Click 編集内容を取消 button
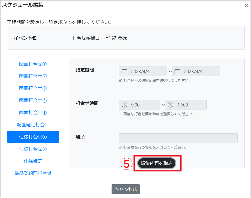This screenshot has height=198, width=251. tap(157, 163)
